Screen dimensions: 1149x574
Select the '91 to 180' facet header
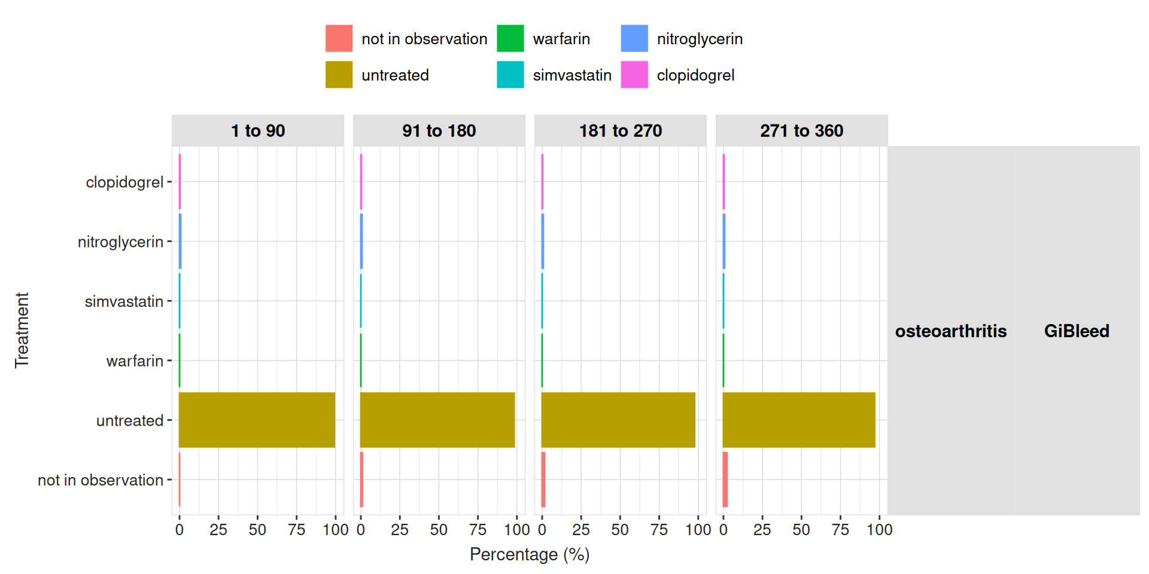pos(439,131)
